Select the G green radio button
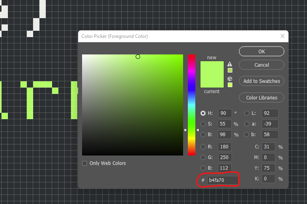The width and height of the screenshot is (307, 204). (x=203, y=157)
